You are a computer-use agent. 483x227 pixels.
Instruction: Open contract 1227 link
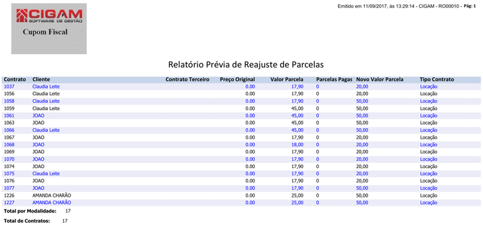coord(9,202)
